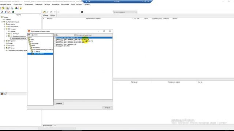
Task: Click the recycle-colored circle toolbar icon
Action: coord(16,8)
